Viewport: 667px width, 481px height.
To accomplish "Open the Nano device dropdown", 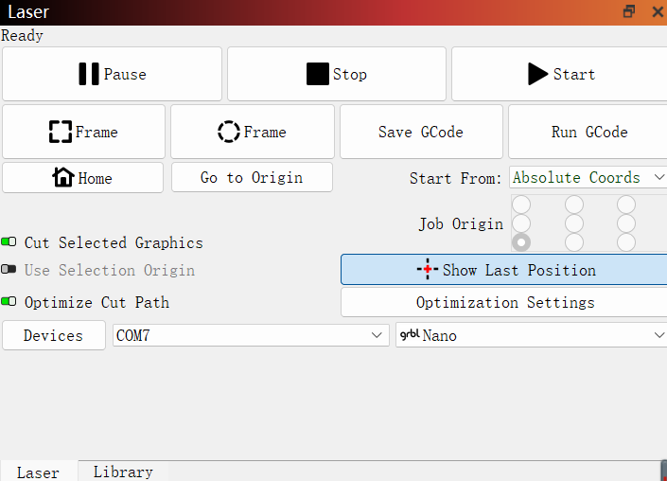I will point(532,335).
